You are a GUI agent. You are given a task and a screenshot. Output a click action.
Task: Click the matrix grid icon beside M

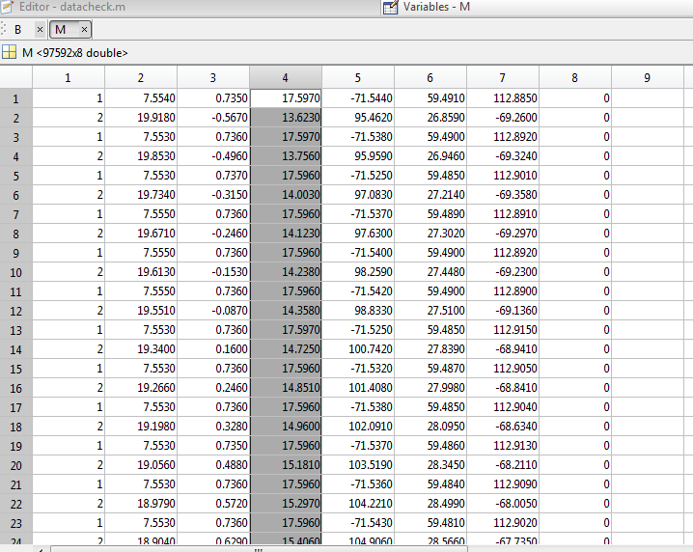pos(10,52)
